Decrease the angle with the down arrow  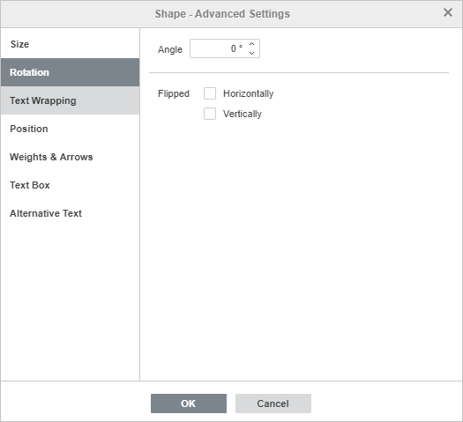point(251,53)
